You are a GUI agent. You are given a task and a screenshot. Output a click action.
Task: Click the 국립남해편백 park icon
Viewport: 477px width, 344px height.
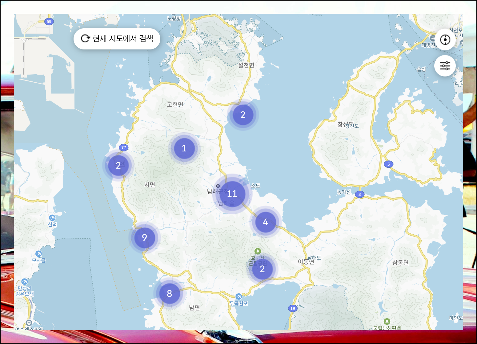(x=387, y=322)
